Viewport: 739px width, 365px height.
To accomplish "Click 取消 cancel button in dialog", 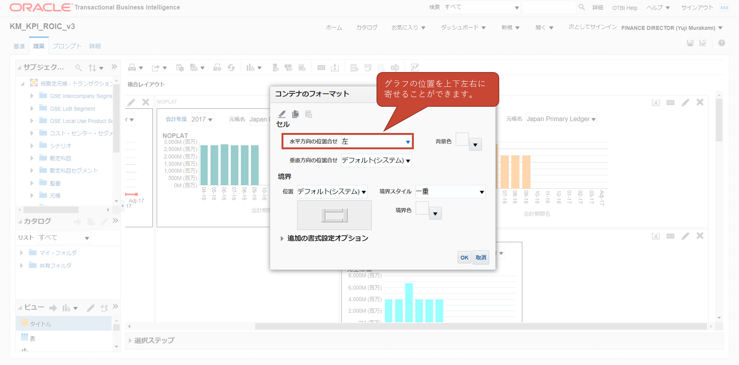I will [x=481, y=257].
